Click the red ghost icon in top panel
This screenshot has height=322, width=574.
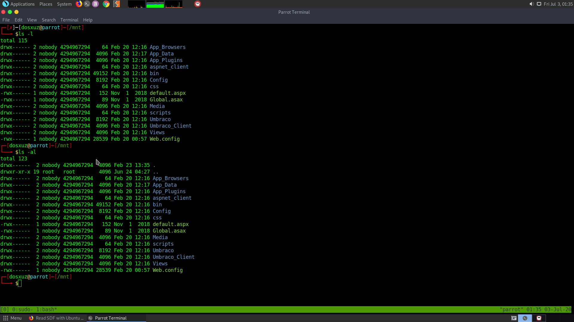198,4
